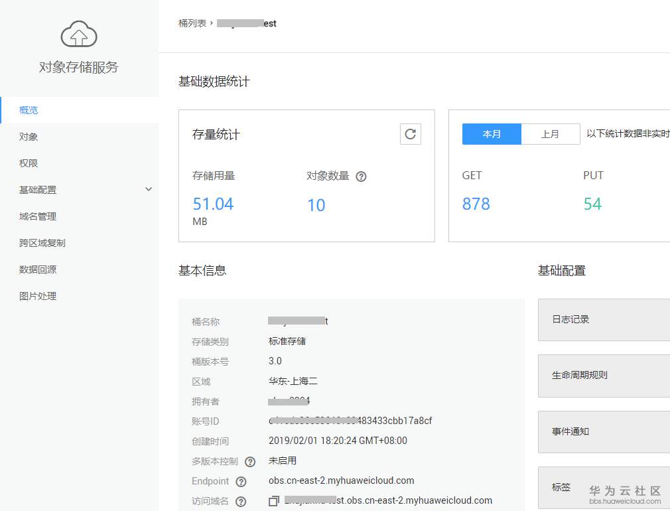This screenshot has height=511, width=670.
Task: Click the GET request count 878
Action: click(476, 204)
